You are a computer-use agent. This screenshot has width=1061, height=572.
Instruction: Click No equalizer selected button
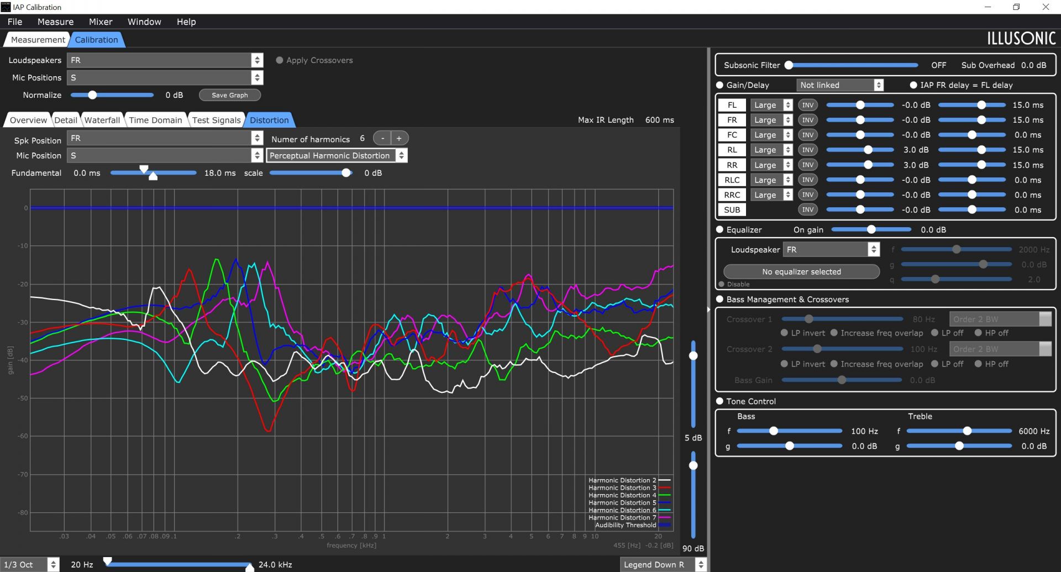[801, 271]
